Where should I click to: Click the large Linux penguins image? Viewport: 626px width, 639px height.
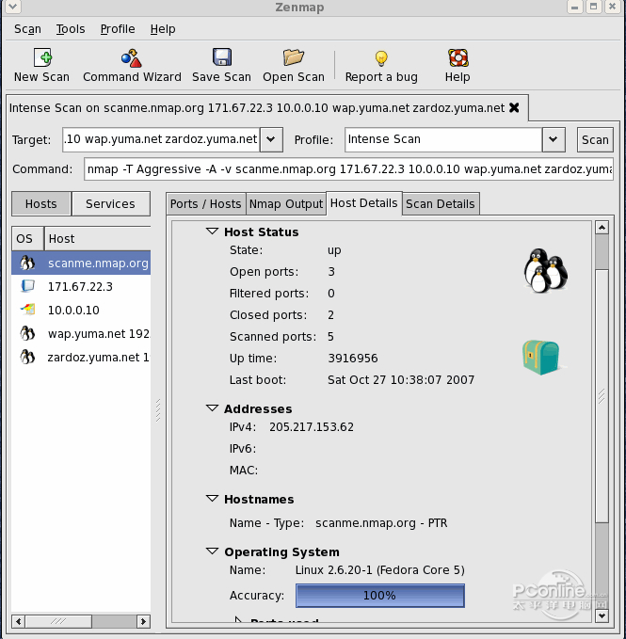546,271
